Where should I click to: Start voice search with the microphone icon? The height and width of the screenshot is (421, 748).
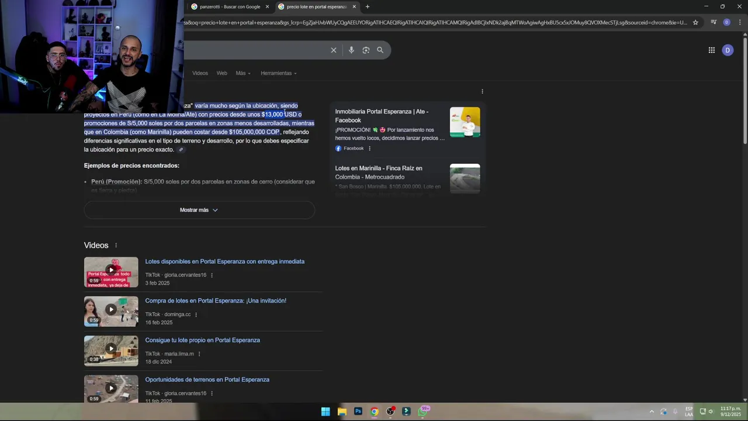click(x=351, y=50)
